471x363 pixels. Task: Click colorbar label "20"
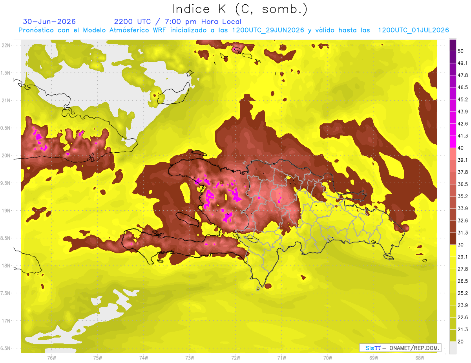click(461, 342)
